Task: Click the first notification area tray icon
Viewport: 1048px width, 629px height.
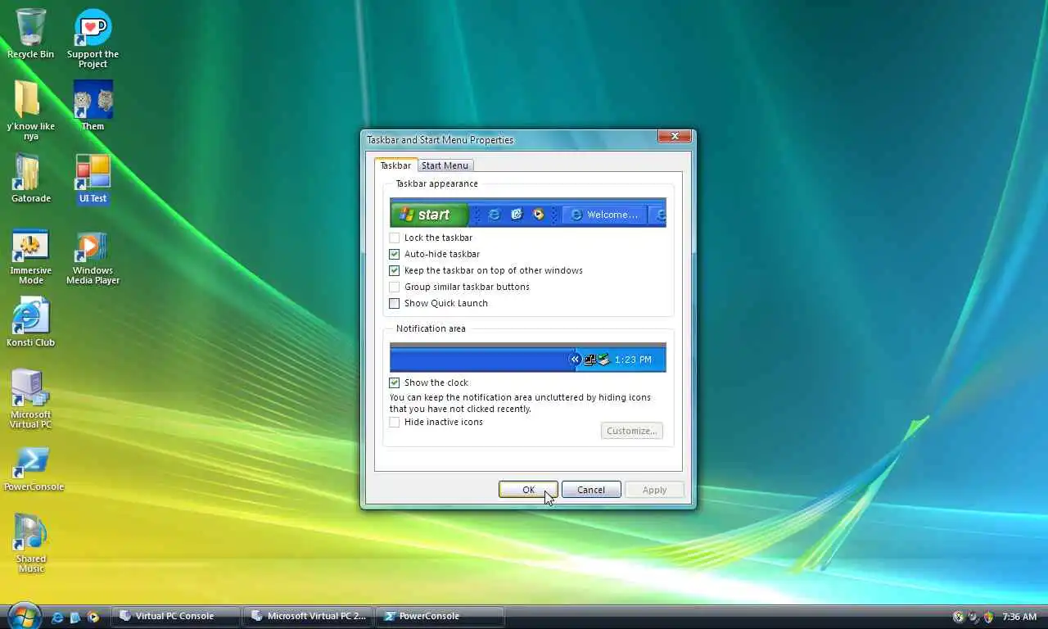Action: (x=959, y=617)
